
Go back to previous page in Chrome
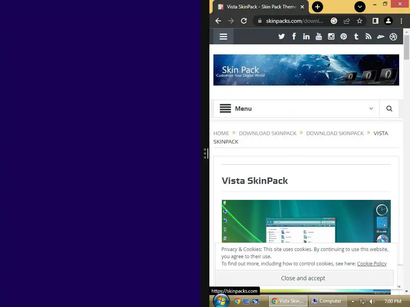[218, 21]
